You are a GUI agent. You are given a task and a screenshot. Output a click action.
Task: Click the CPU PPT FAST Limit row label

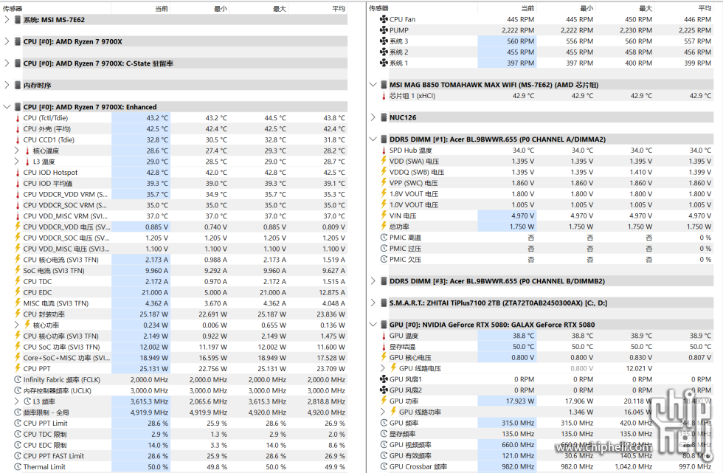[x=53, y=456]
